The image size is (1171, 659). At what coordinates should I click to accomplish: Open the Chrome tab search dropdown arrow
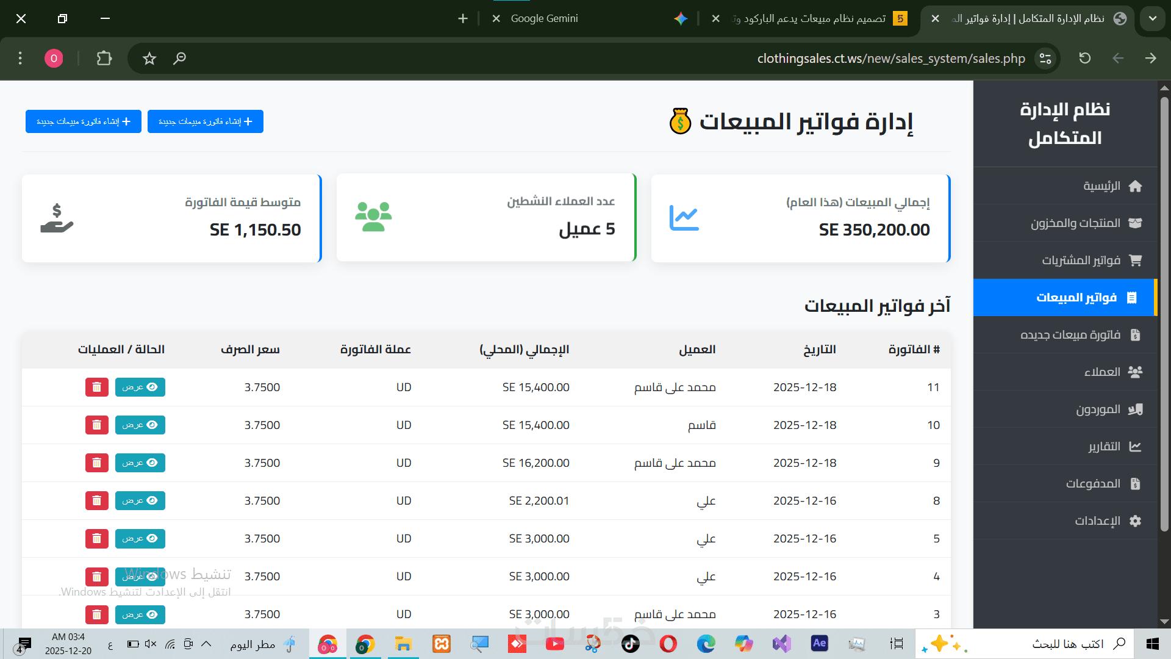click(x=1152, y=18)
